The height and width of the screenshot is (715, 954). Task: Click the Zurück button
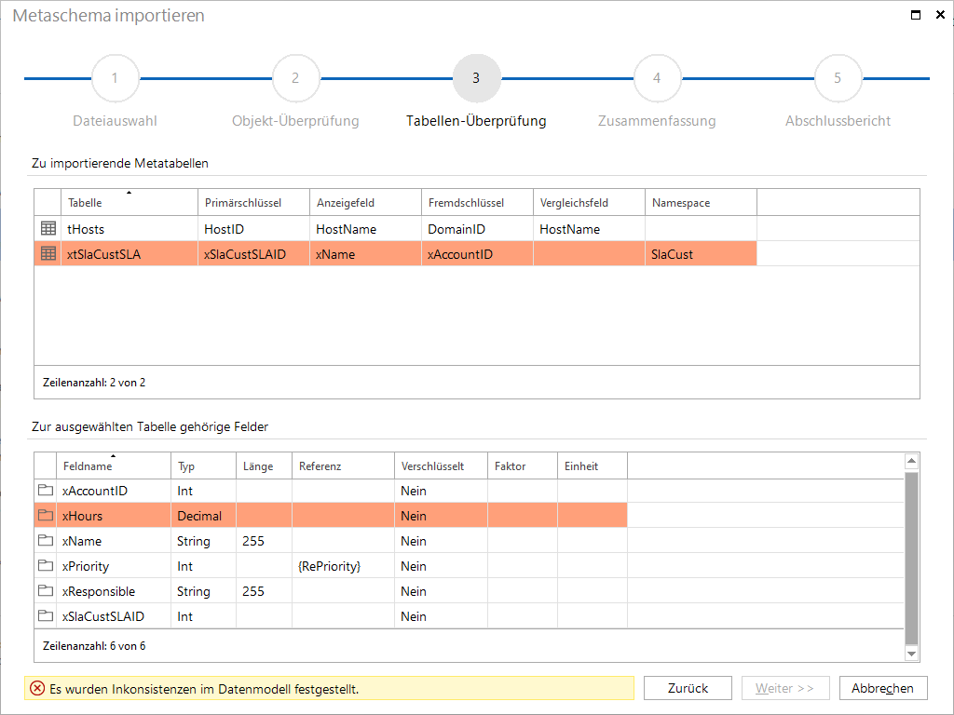pyautogui.click(x=688, y=688)
